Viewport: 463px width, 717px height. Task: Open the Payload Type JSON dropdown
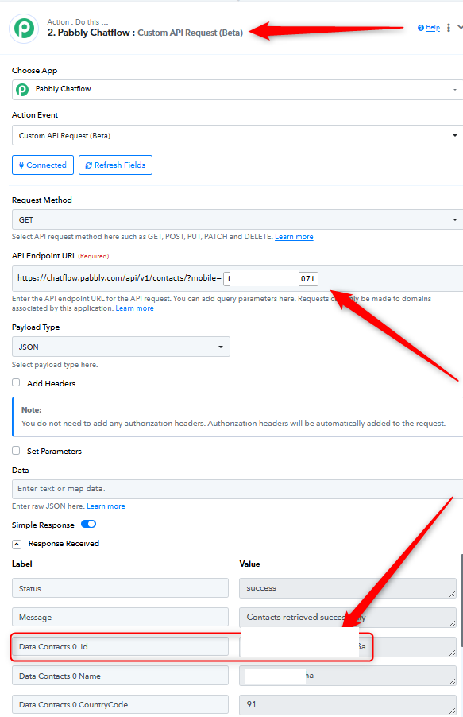coord(121,347)
